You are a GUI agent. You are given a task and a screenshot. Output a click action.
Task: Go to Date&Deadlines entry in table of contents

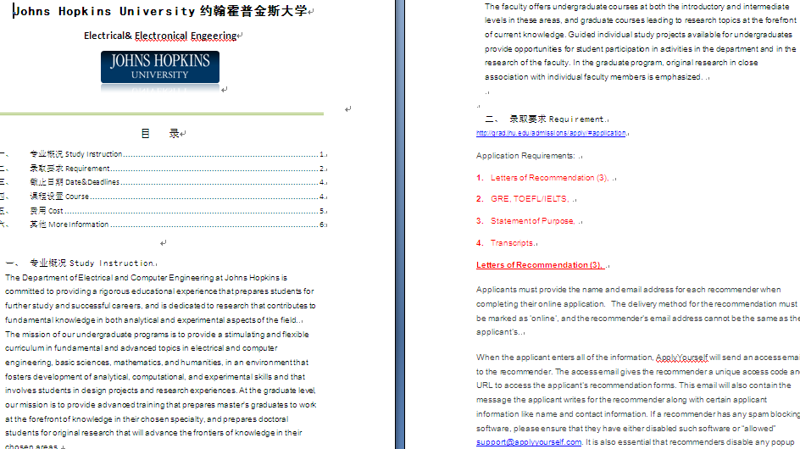coord(164,182)
